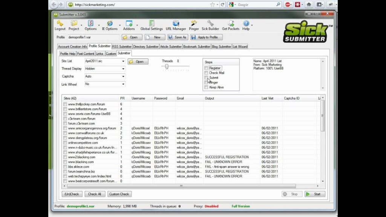The height and width of the screenshot is (217, 386).
Task: Switch to Article Submitter tab
Action: pos(171,46)
